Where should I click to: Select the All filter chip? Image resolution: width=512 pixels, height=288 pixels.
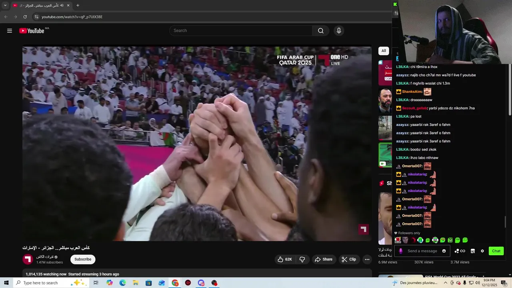tap(384, 51)
